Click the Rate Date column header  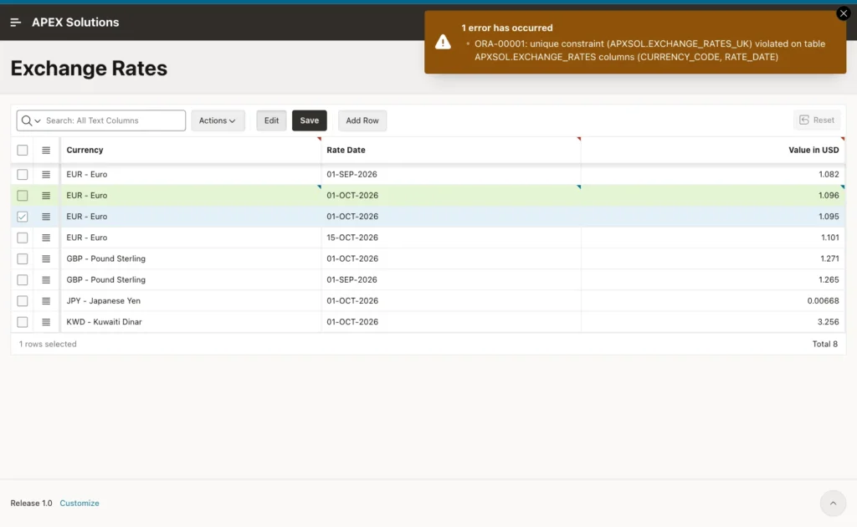[x=451, y=151]
